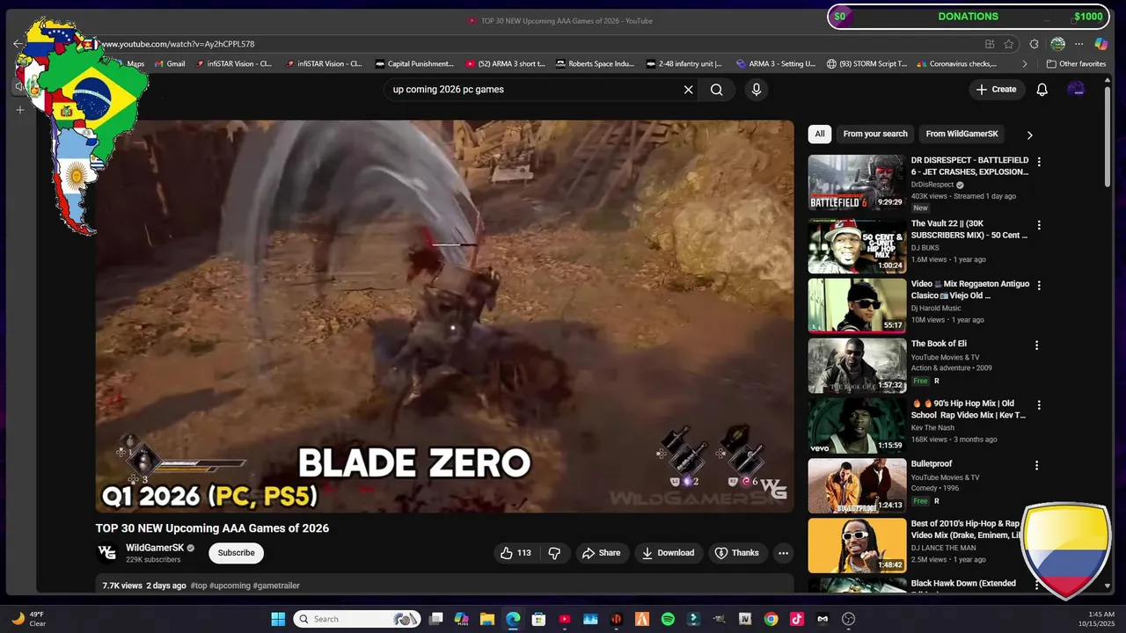
Task: Click the Create video button
Action: (996, 90)
